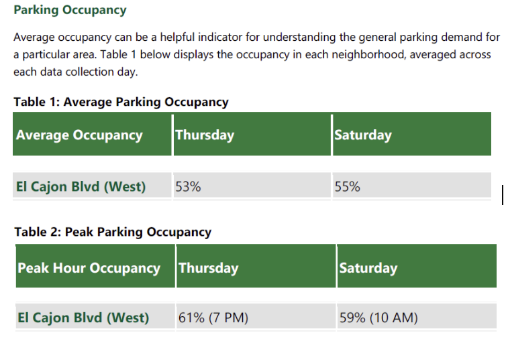This screenshot has height=339, width=506.
Task: Click the Parking Occupancy section heading
Action: pyautogui.click(x=69, y=11)
